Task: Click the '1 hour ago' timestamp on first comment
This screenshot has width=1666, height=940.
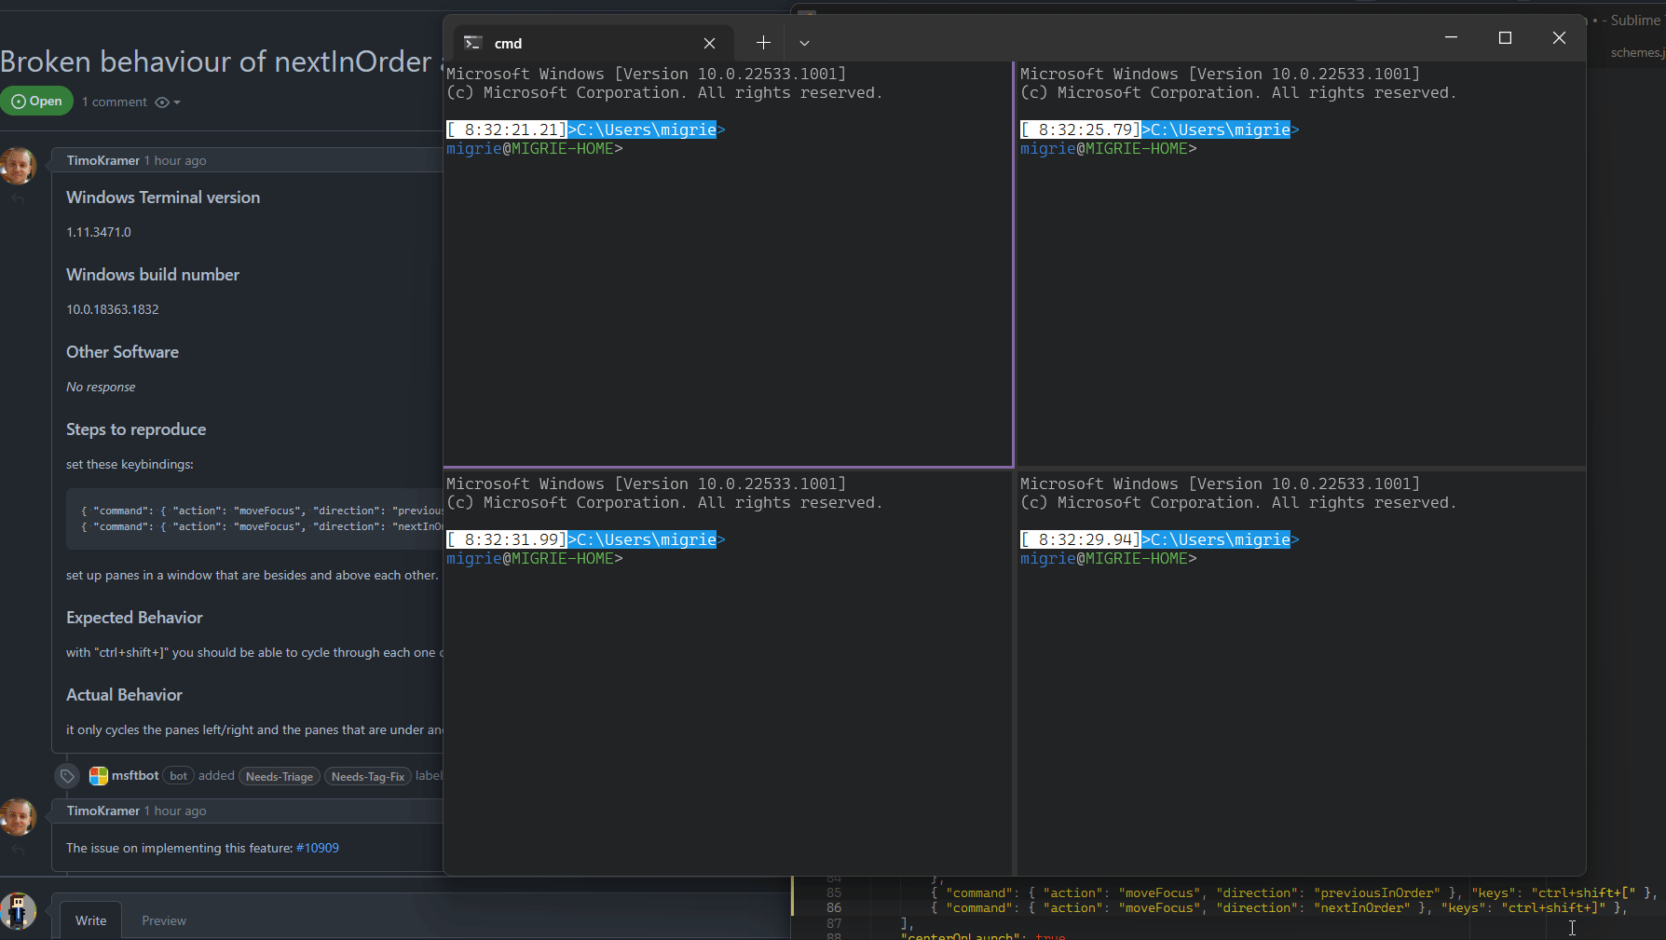Action: 175,160
